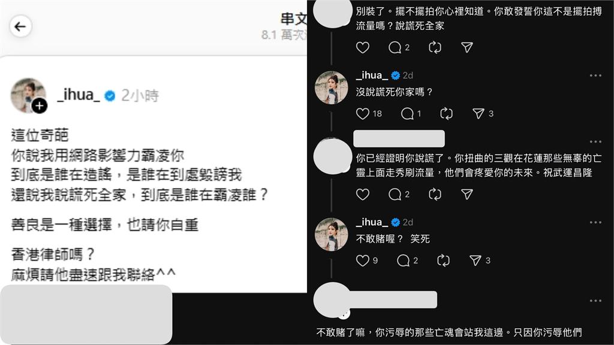The width and height of the screenshot is (614, 345).
Task: Follow _ihua_ via the plus badge on avatar
Action: [x=39, y=105]
